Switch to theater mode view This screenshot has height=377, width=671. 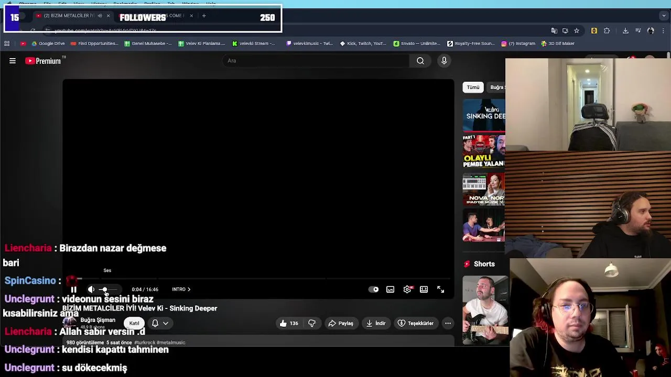coord(424,289)
